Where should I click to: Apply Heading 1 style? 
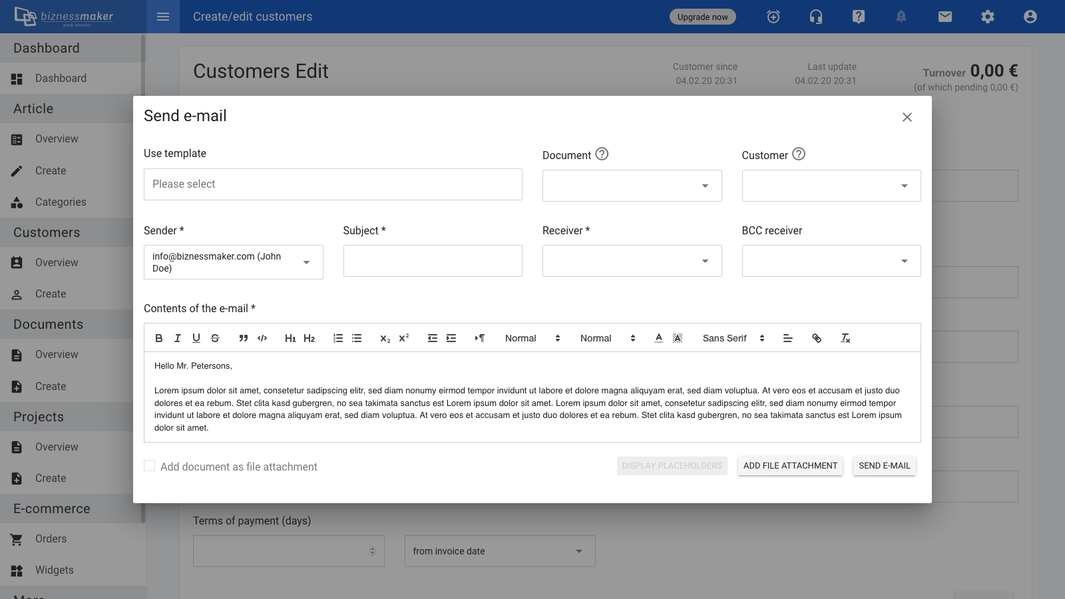pyautogui.click(x=290, y=338)
